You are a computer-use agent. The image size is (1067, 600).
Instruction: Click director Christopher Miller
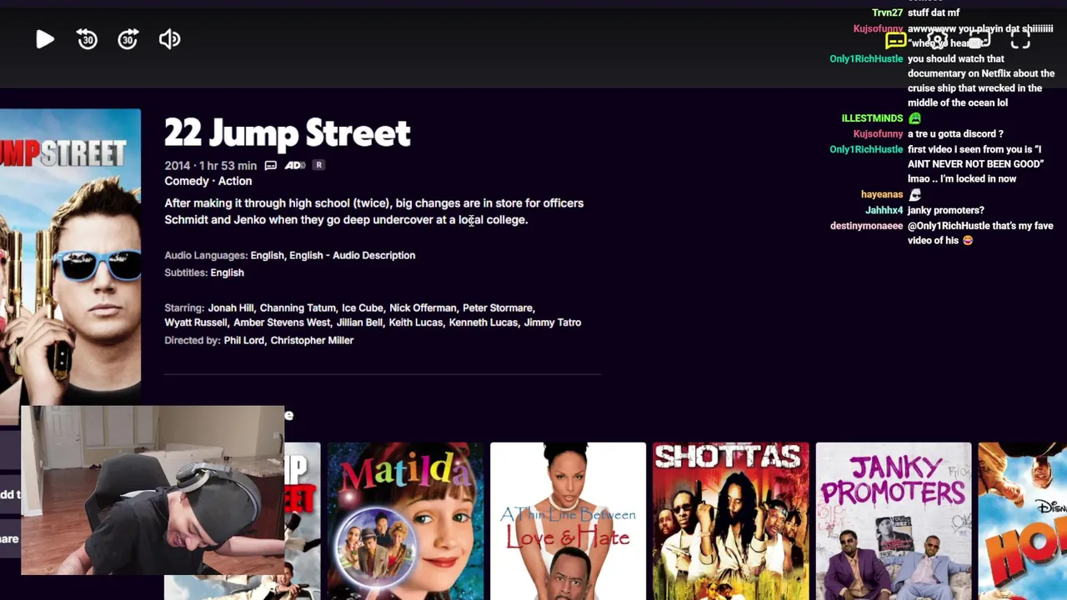point(312,340)
